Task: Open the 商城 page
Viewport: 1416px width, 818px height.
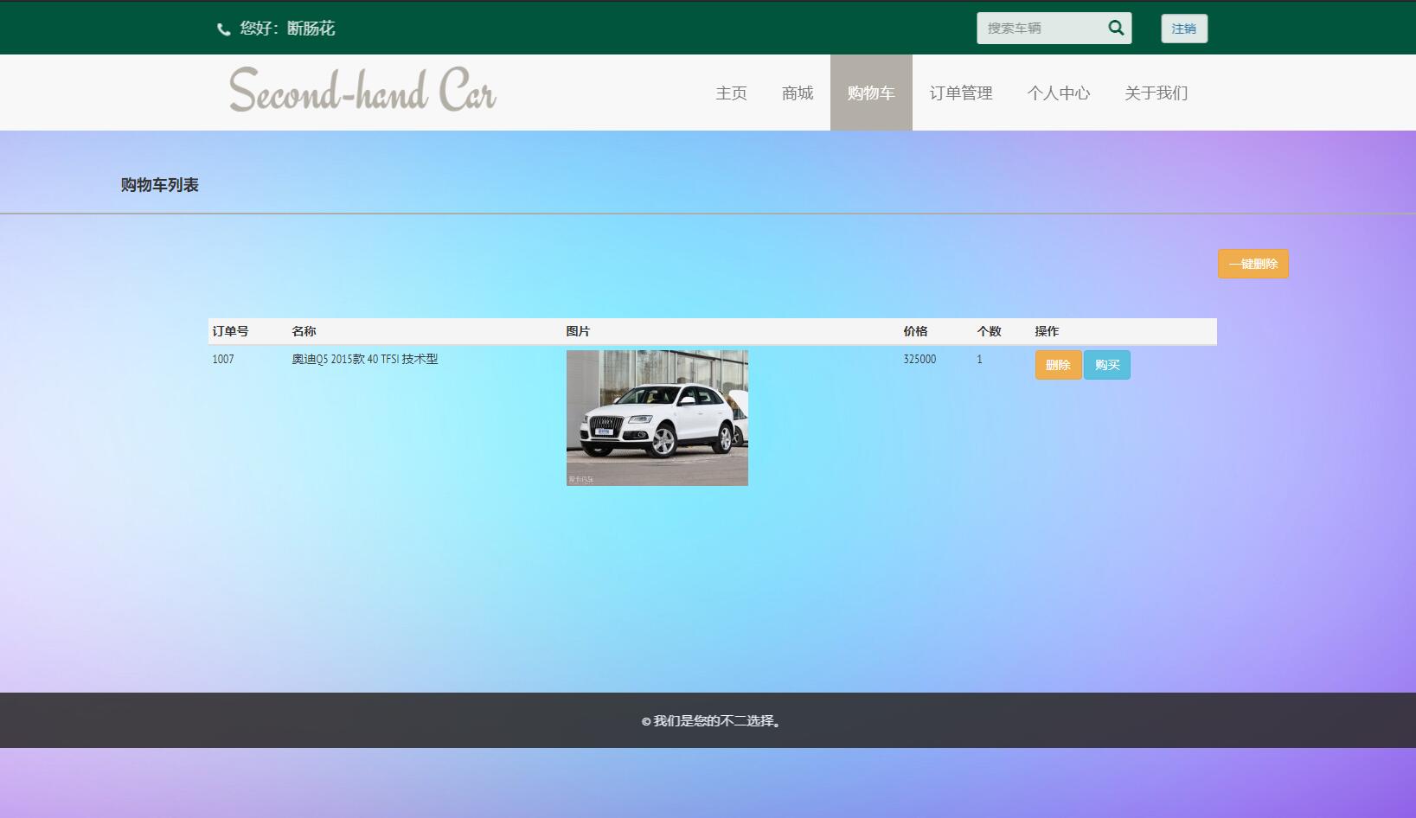Action: 797,93
